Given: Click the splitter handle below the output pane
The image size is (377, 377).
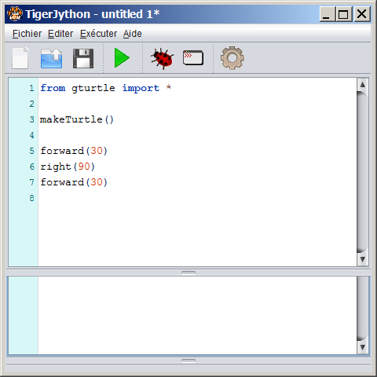Looking at the screenshot, I should click(188, 361).
